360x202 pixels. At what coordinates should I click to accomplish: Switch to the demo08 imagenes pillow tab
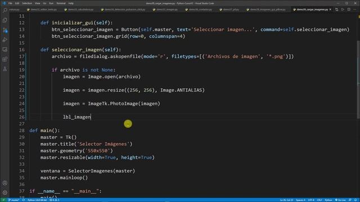click(266, 10)
